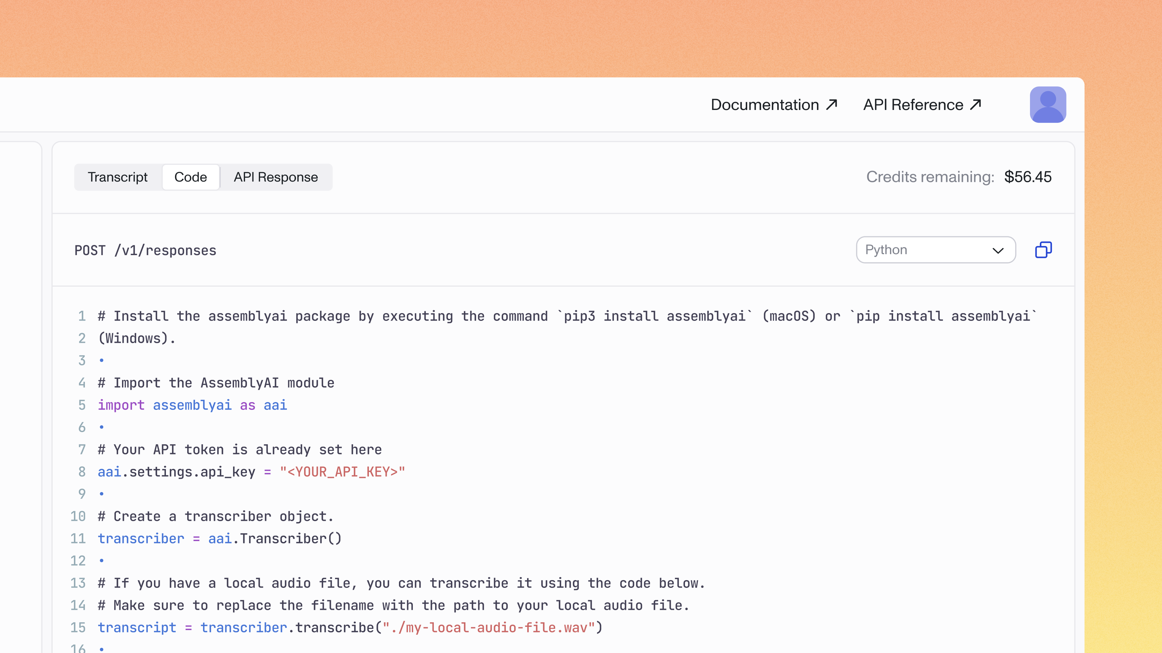This screenshot has width=1162, height=653.
Task: Click the POST /v1/responses endpoint text
Action: [x=145, y=251]
